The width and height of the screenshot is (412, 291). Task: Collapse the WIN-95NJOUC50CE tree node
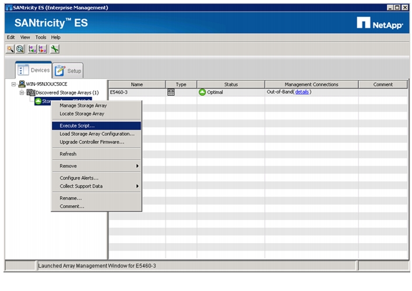(13, 85)
